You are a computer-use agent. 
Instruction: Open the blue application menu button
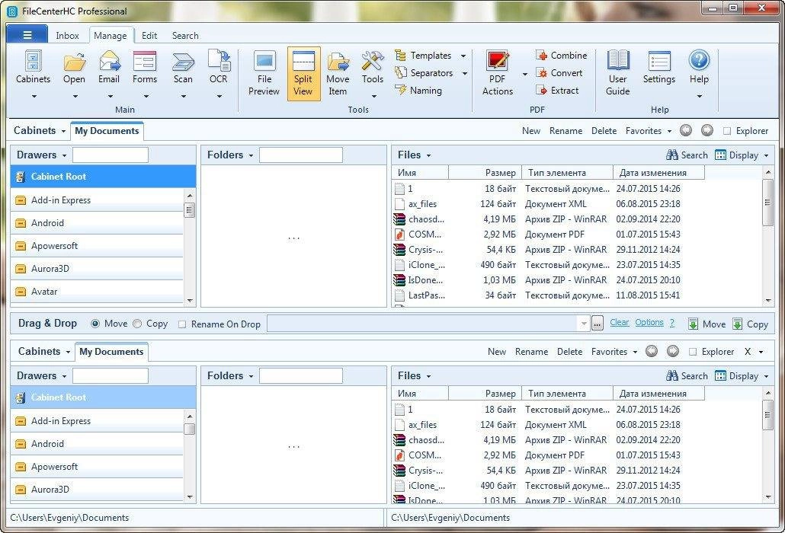[x=27, y=35]
